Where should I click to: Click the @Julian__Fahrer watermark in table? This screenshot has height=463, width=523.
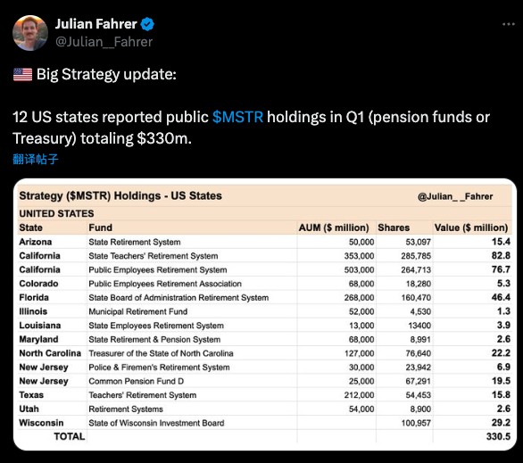click(x=455, y=196)
